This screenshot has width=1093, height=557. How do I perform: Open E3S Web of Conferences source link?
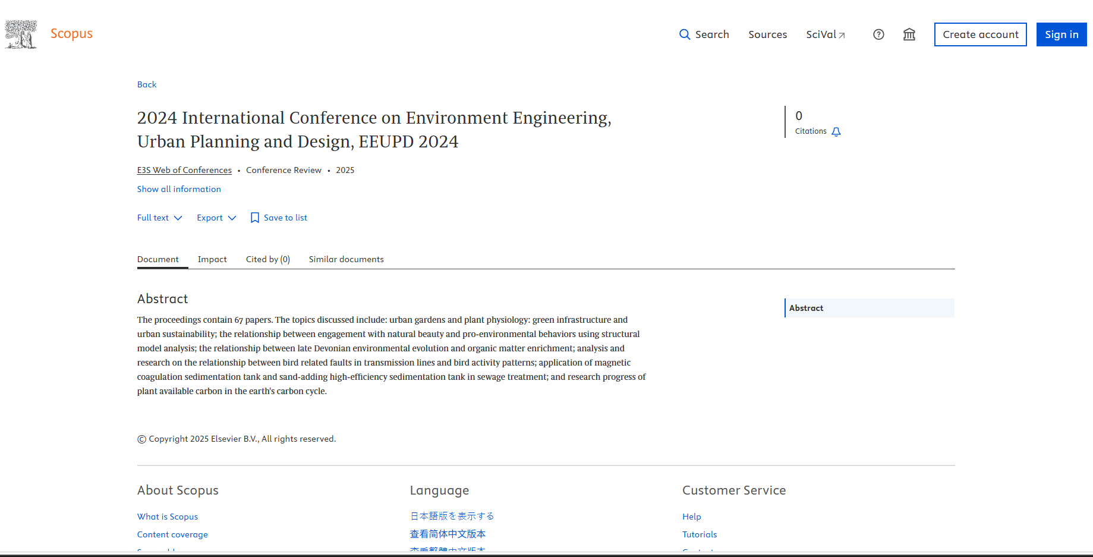pyautogui.click(x=184, y=170)
